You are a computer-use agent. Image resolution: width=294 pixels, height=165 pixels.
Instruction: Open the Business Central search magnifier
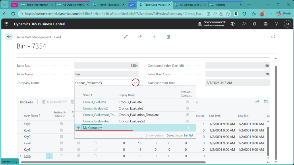243,24
